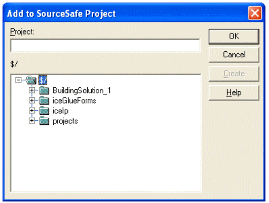Viewport: 269px width, 203px height.
Task: Confirm with the OK button
Action: point(234,37)
